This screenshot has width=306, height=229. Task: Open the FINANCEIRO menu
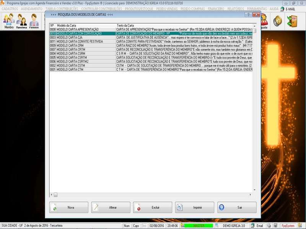pyautogui.click(x=216, y=9)
